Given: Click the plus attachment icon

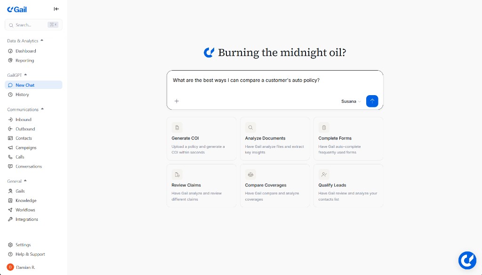Looking at the screenshot, I should click(177, 101).
